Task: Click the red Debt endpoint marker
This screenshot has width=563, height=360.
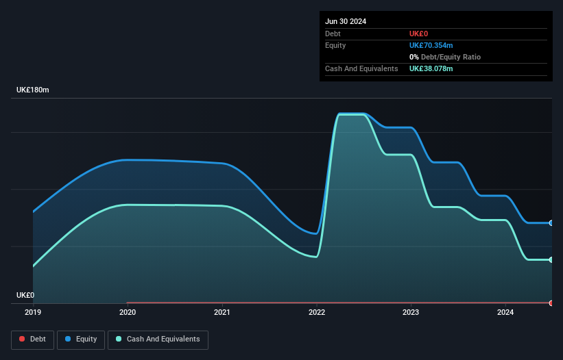Action: [551, 303]
